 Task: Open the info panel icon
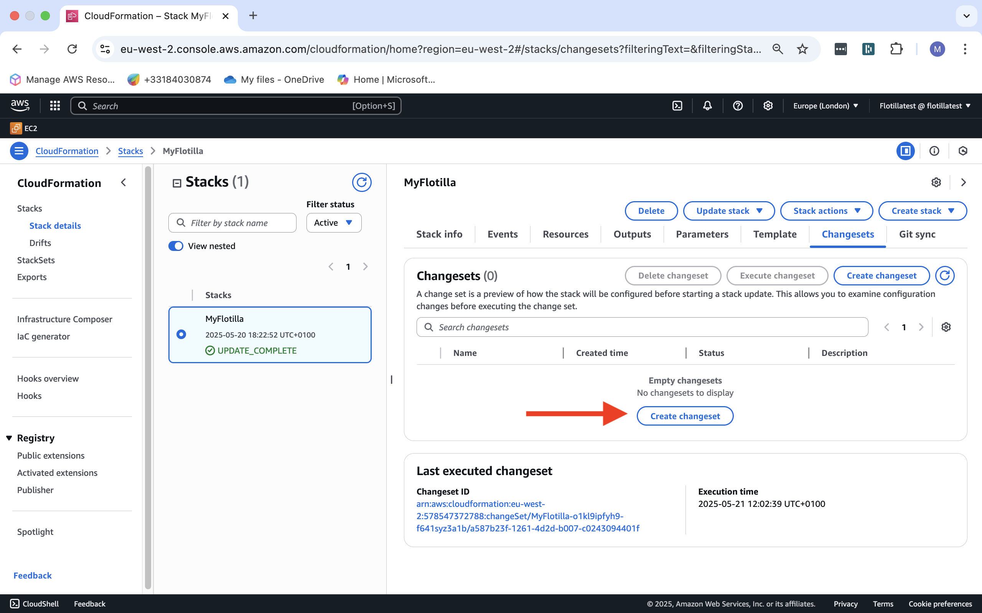pos(934,151)
